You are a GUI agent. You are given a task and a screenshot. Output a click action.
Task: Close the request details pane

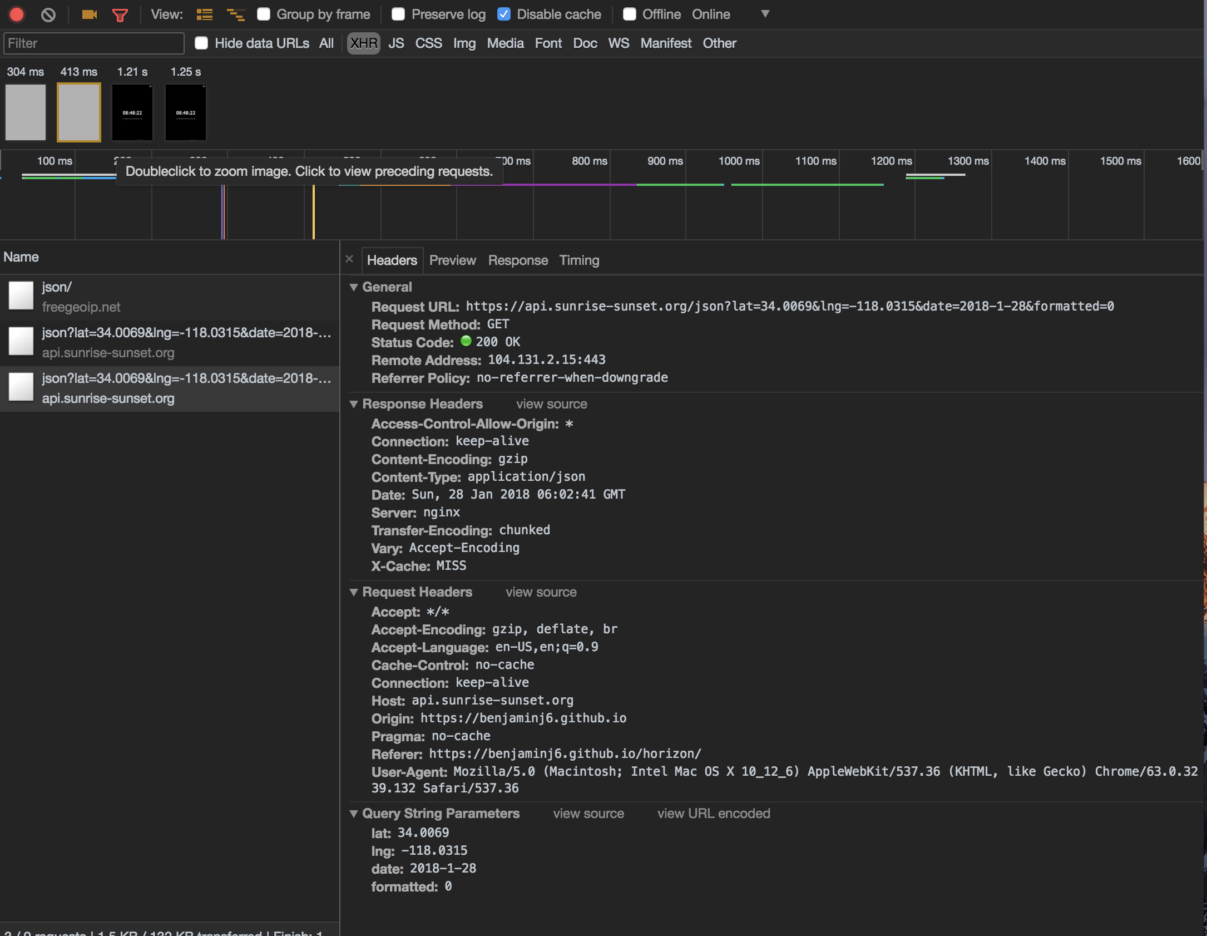349,259
